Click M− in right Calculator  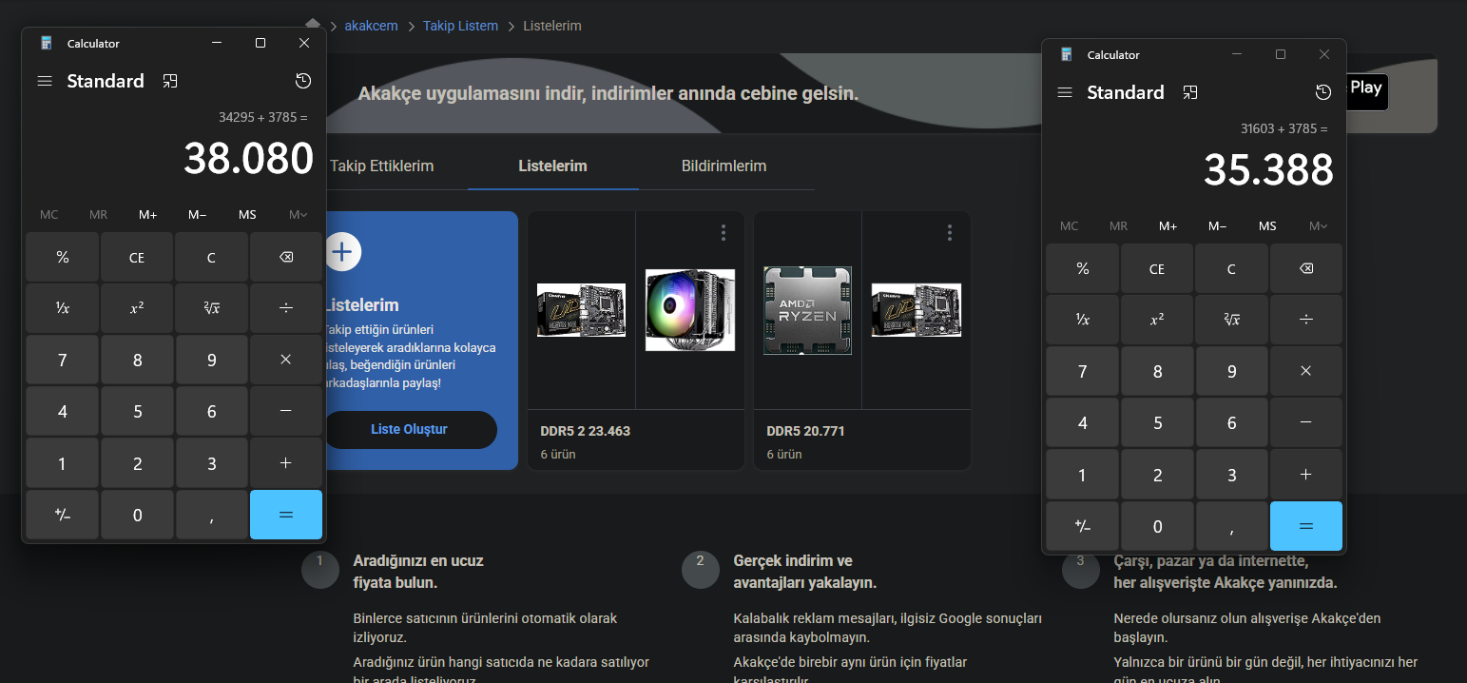[1217, 225]
